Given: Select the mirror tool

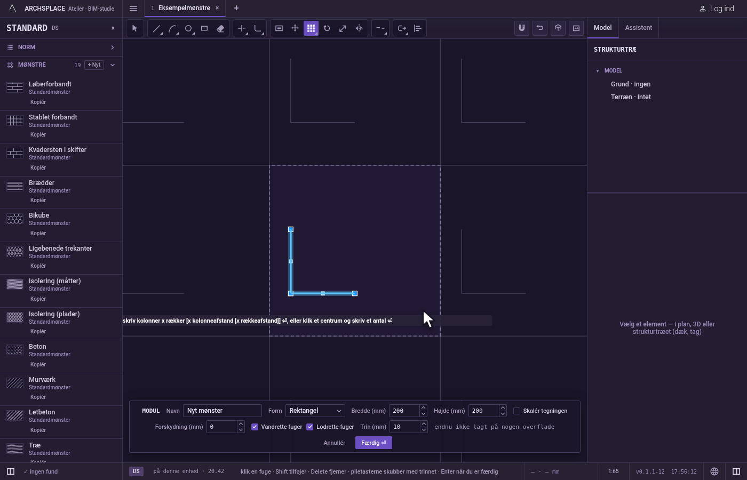Looking at the screenshot, I should pyautogui.click(x=359, y=28).
